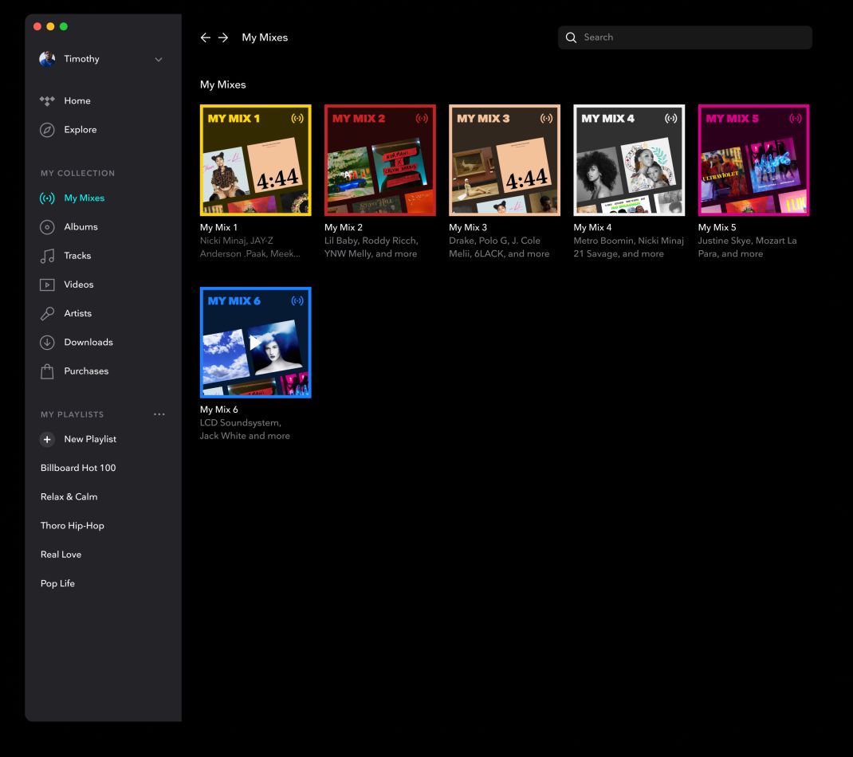Click the My Mixes radio-wave icon
This screenshot has width=853, height=757.
click(x=47, y=198)
